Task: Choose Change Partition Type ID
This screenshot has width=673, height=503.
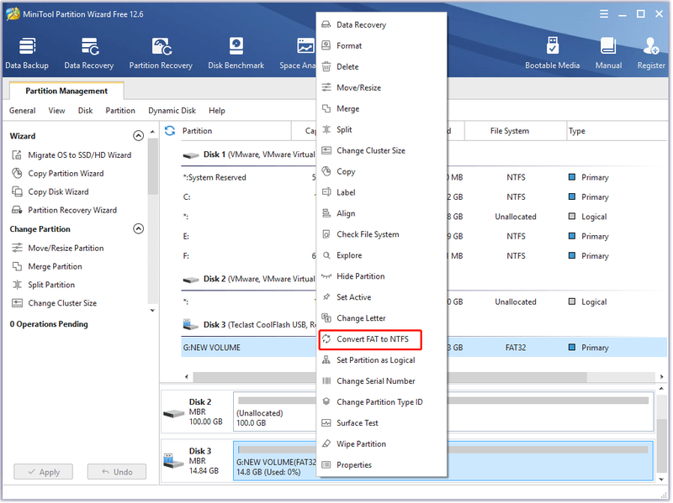Action: (x=381, y=402)
